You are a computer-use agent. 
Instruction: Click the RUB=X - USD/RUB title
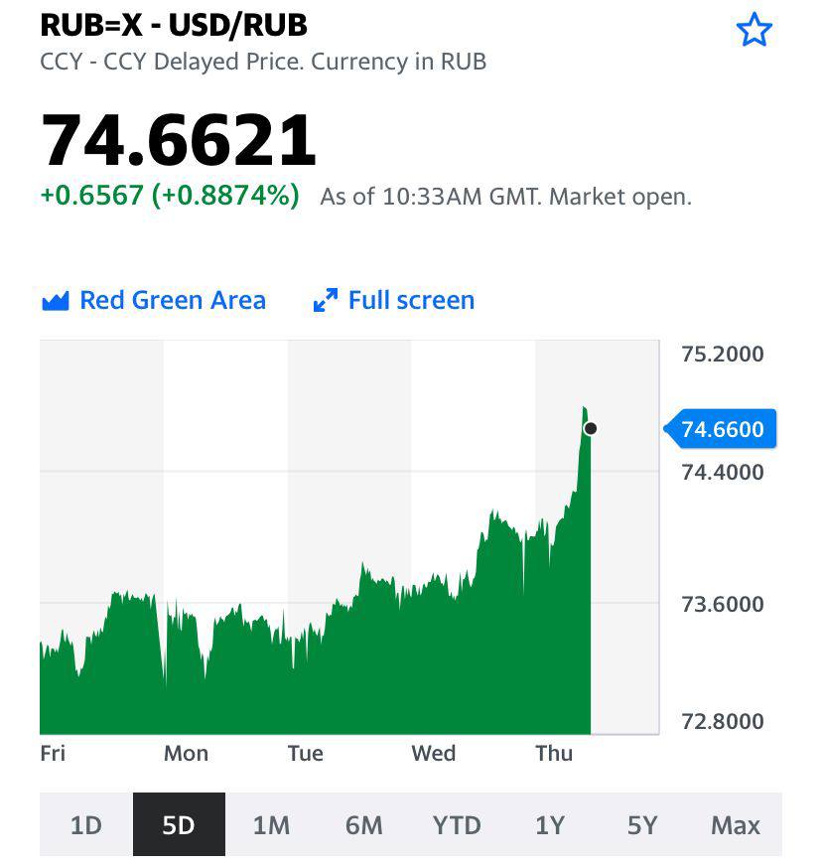coord(174,25)
